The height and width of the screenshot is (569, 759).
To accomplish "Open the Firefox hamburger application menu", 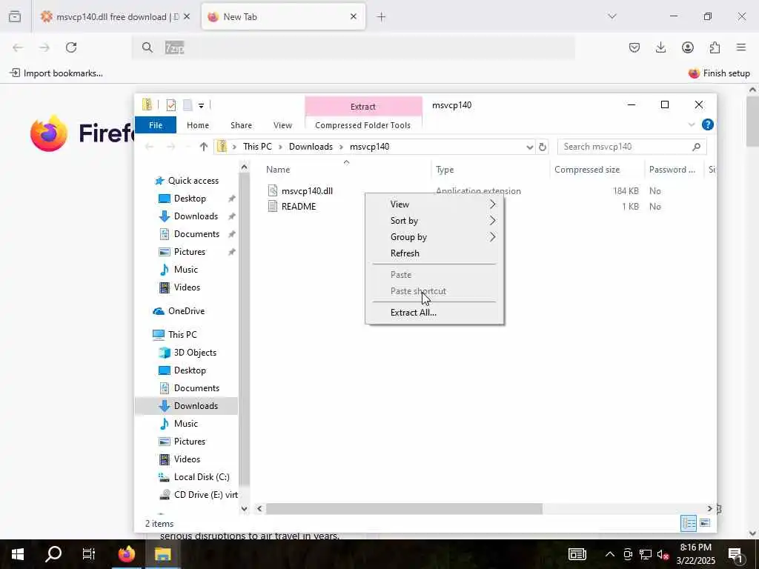I will pyautogui.click(x=741, y=47).
